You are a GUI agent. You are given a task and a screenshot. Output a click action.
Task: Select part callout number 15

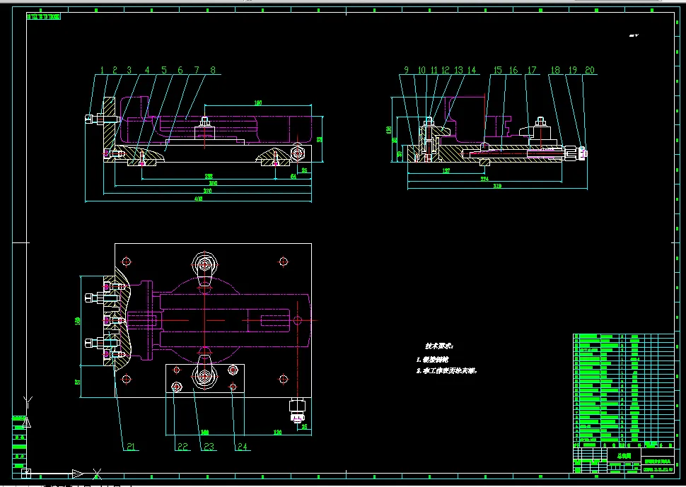tap(497, 70)
